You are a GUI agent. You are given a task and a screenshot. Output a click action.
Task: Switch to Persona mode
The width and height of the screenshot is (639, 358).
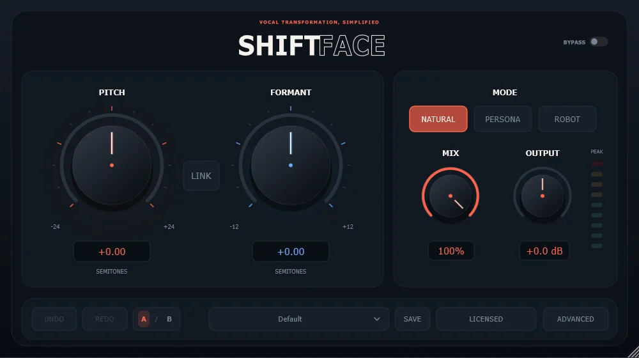point(502,119)
